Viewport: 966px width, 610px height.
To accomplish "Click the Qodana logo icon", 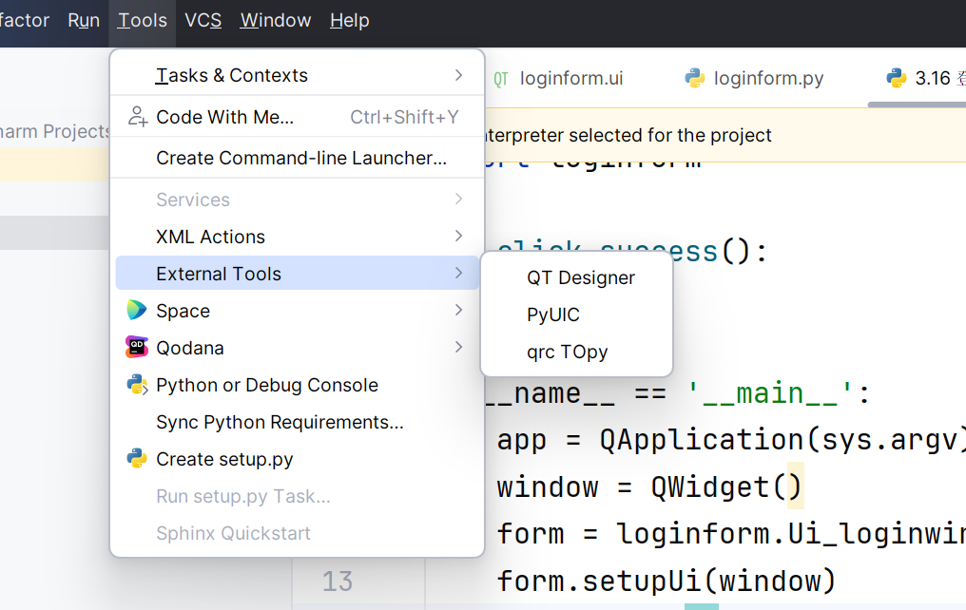I will (137, 347).
